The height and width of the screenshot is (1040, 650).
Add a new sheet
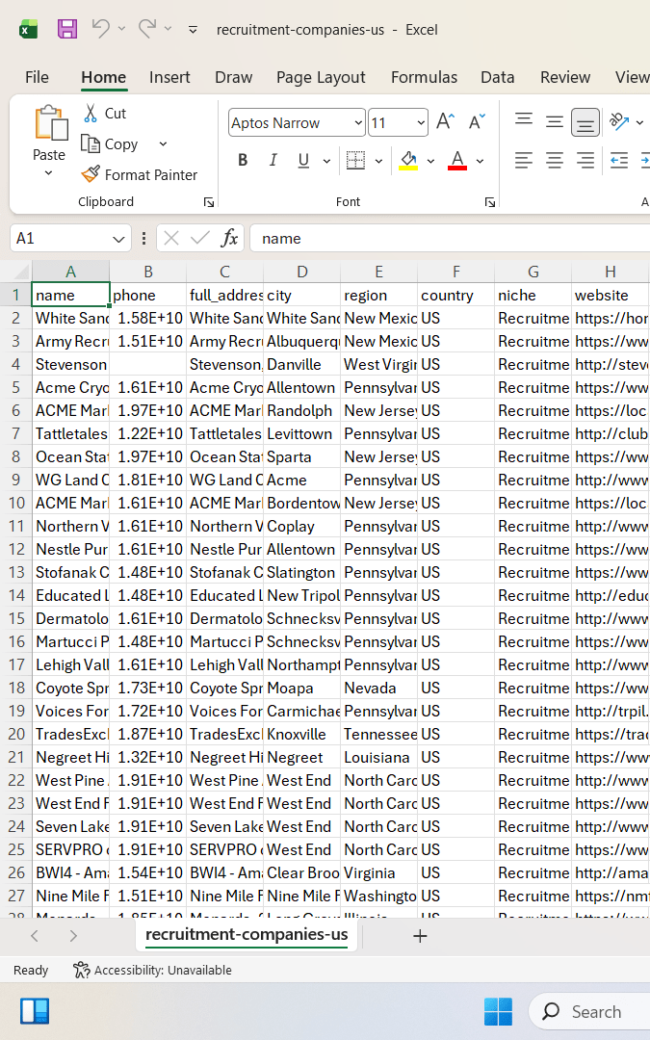pos(420,936)
